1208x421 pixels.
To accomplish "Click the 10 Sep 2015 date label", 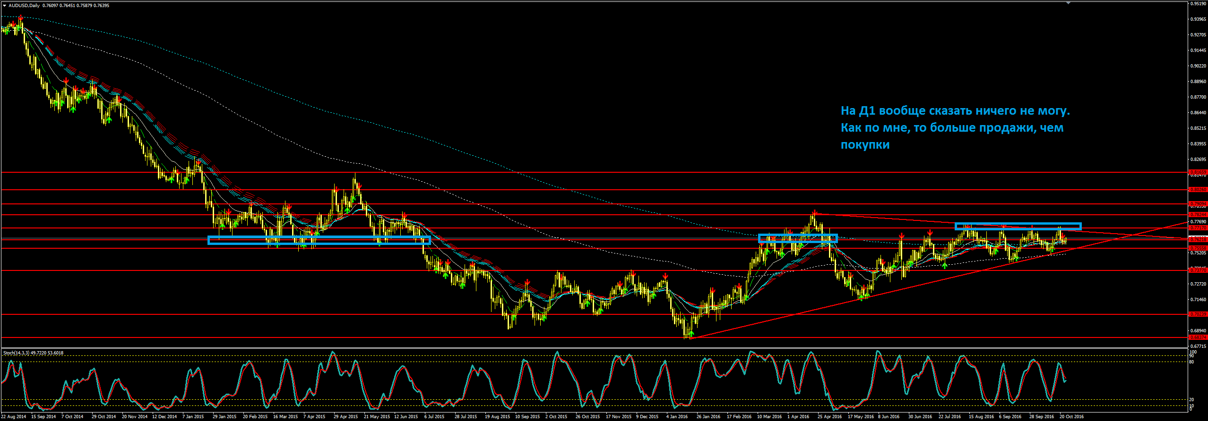I will coord(527,417).
